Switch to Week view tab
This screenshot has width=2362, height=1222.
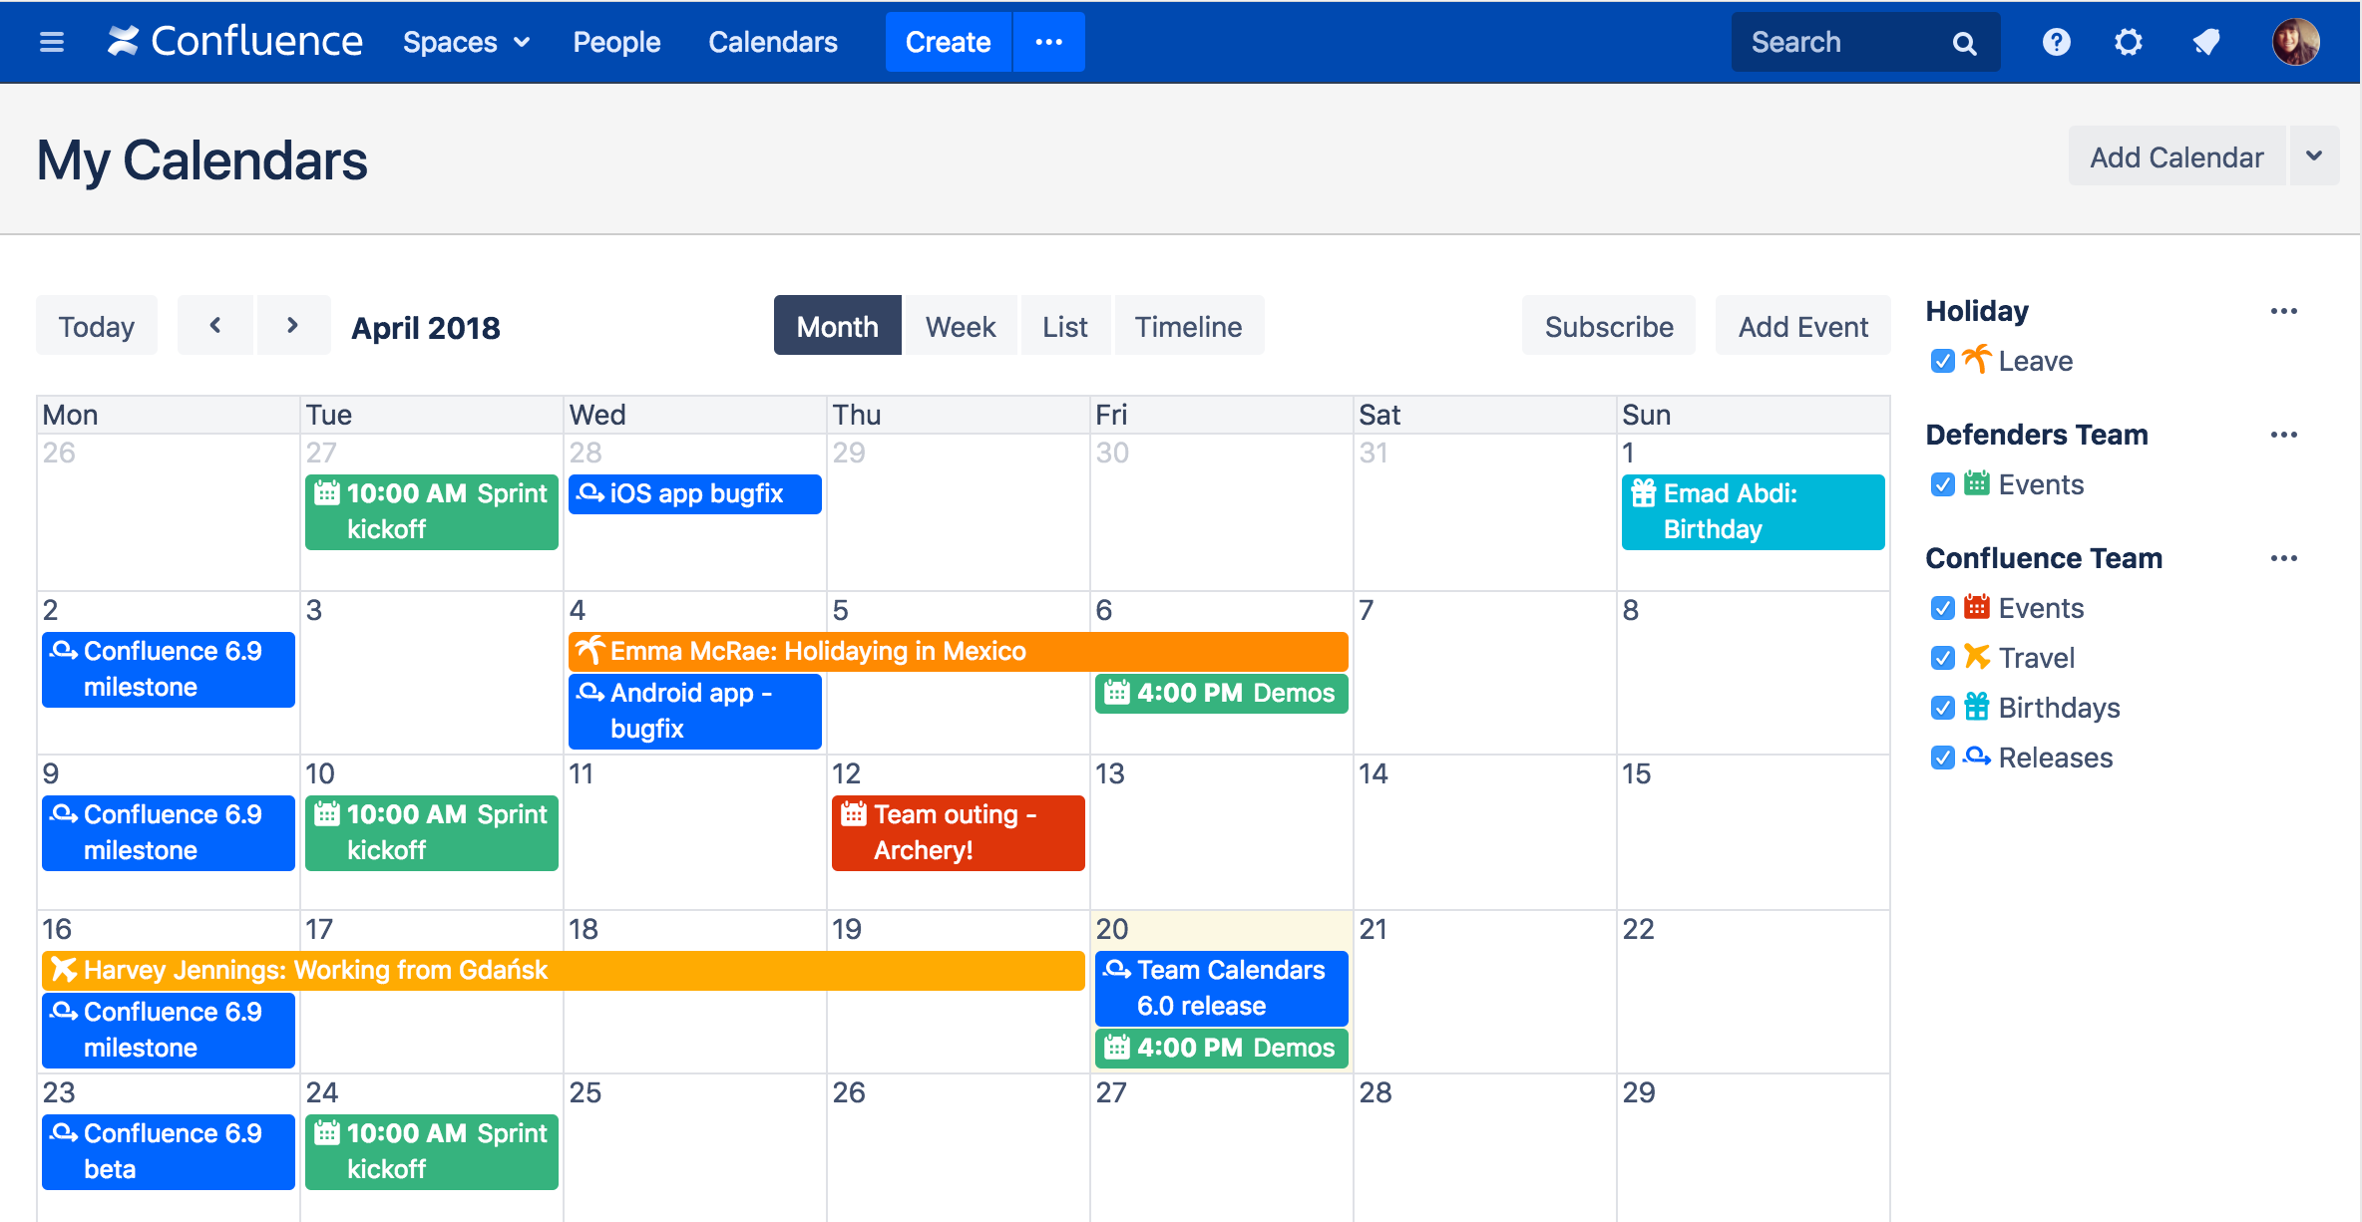[960, 326]
